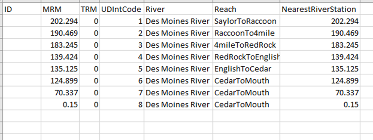Screen dimensions: 373x140
Task: Click the MRM cell showing 70.337
Action: [x=60, y=92]
